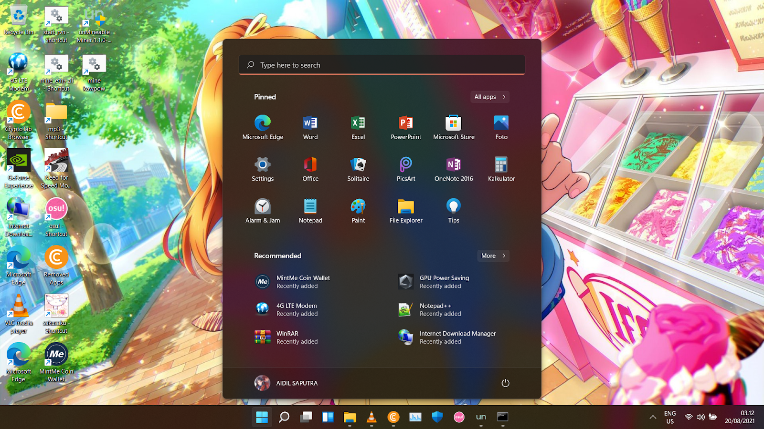Open the Foto app
Screen dimensions: 764x429
(501, 127)
